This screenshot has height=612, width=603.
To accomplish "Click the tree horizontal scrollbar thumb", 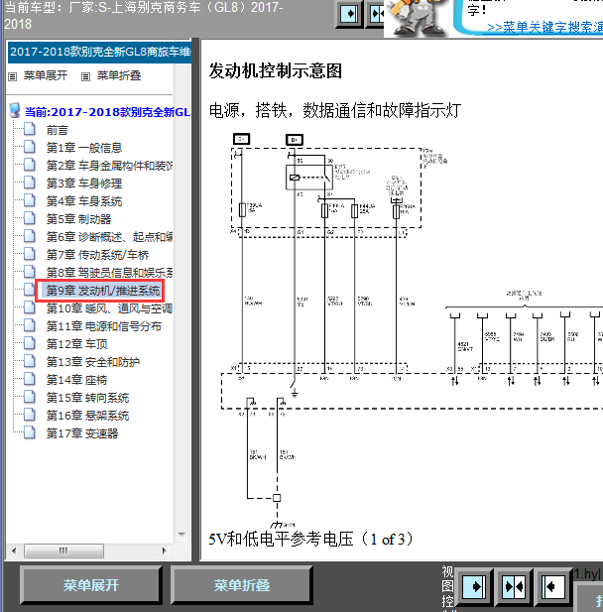I will pos(63,551).
